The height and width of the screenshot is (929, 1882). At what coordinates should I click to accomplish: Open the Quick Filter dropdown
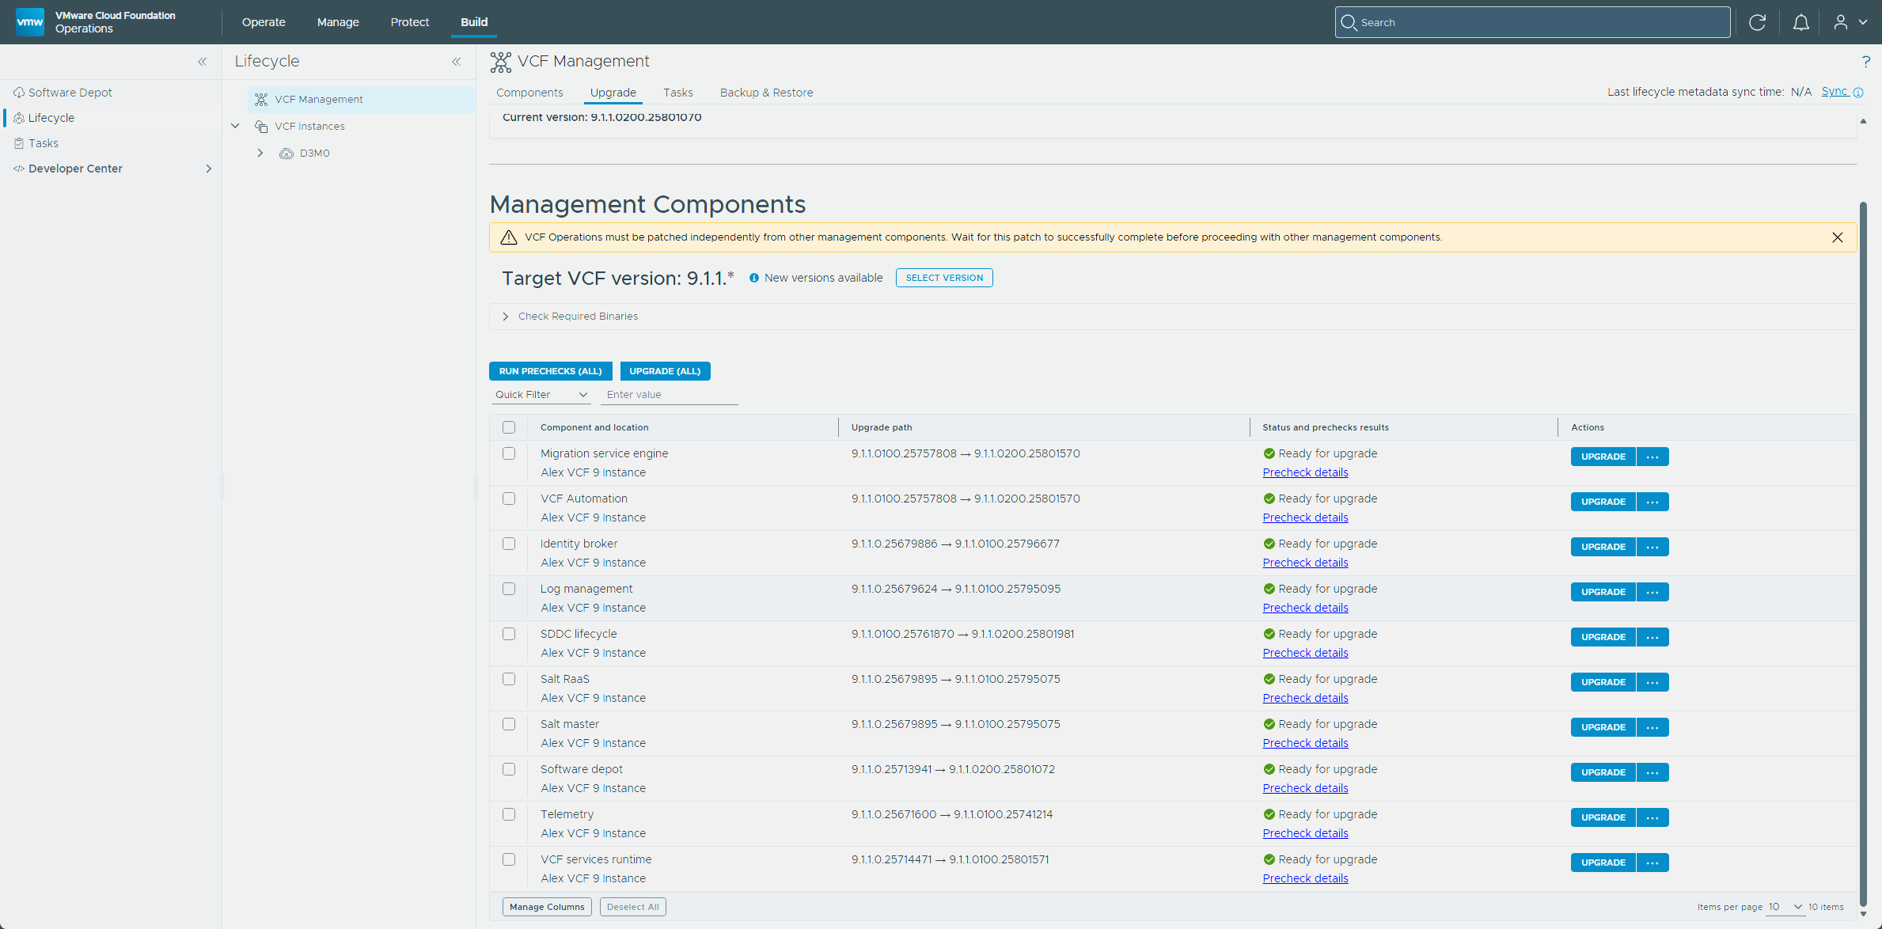(542, 395)
